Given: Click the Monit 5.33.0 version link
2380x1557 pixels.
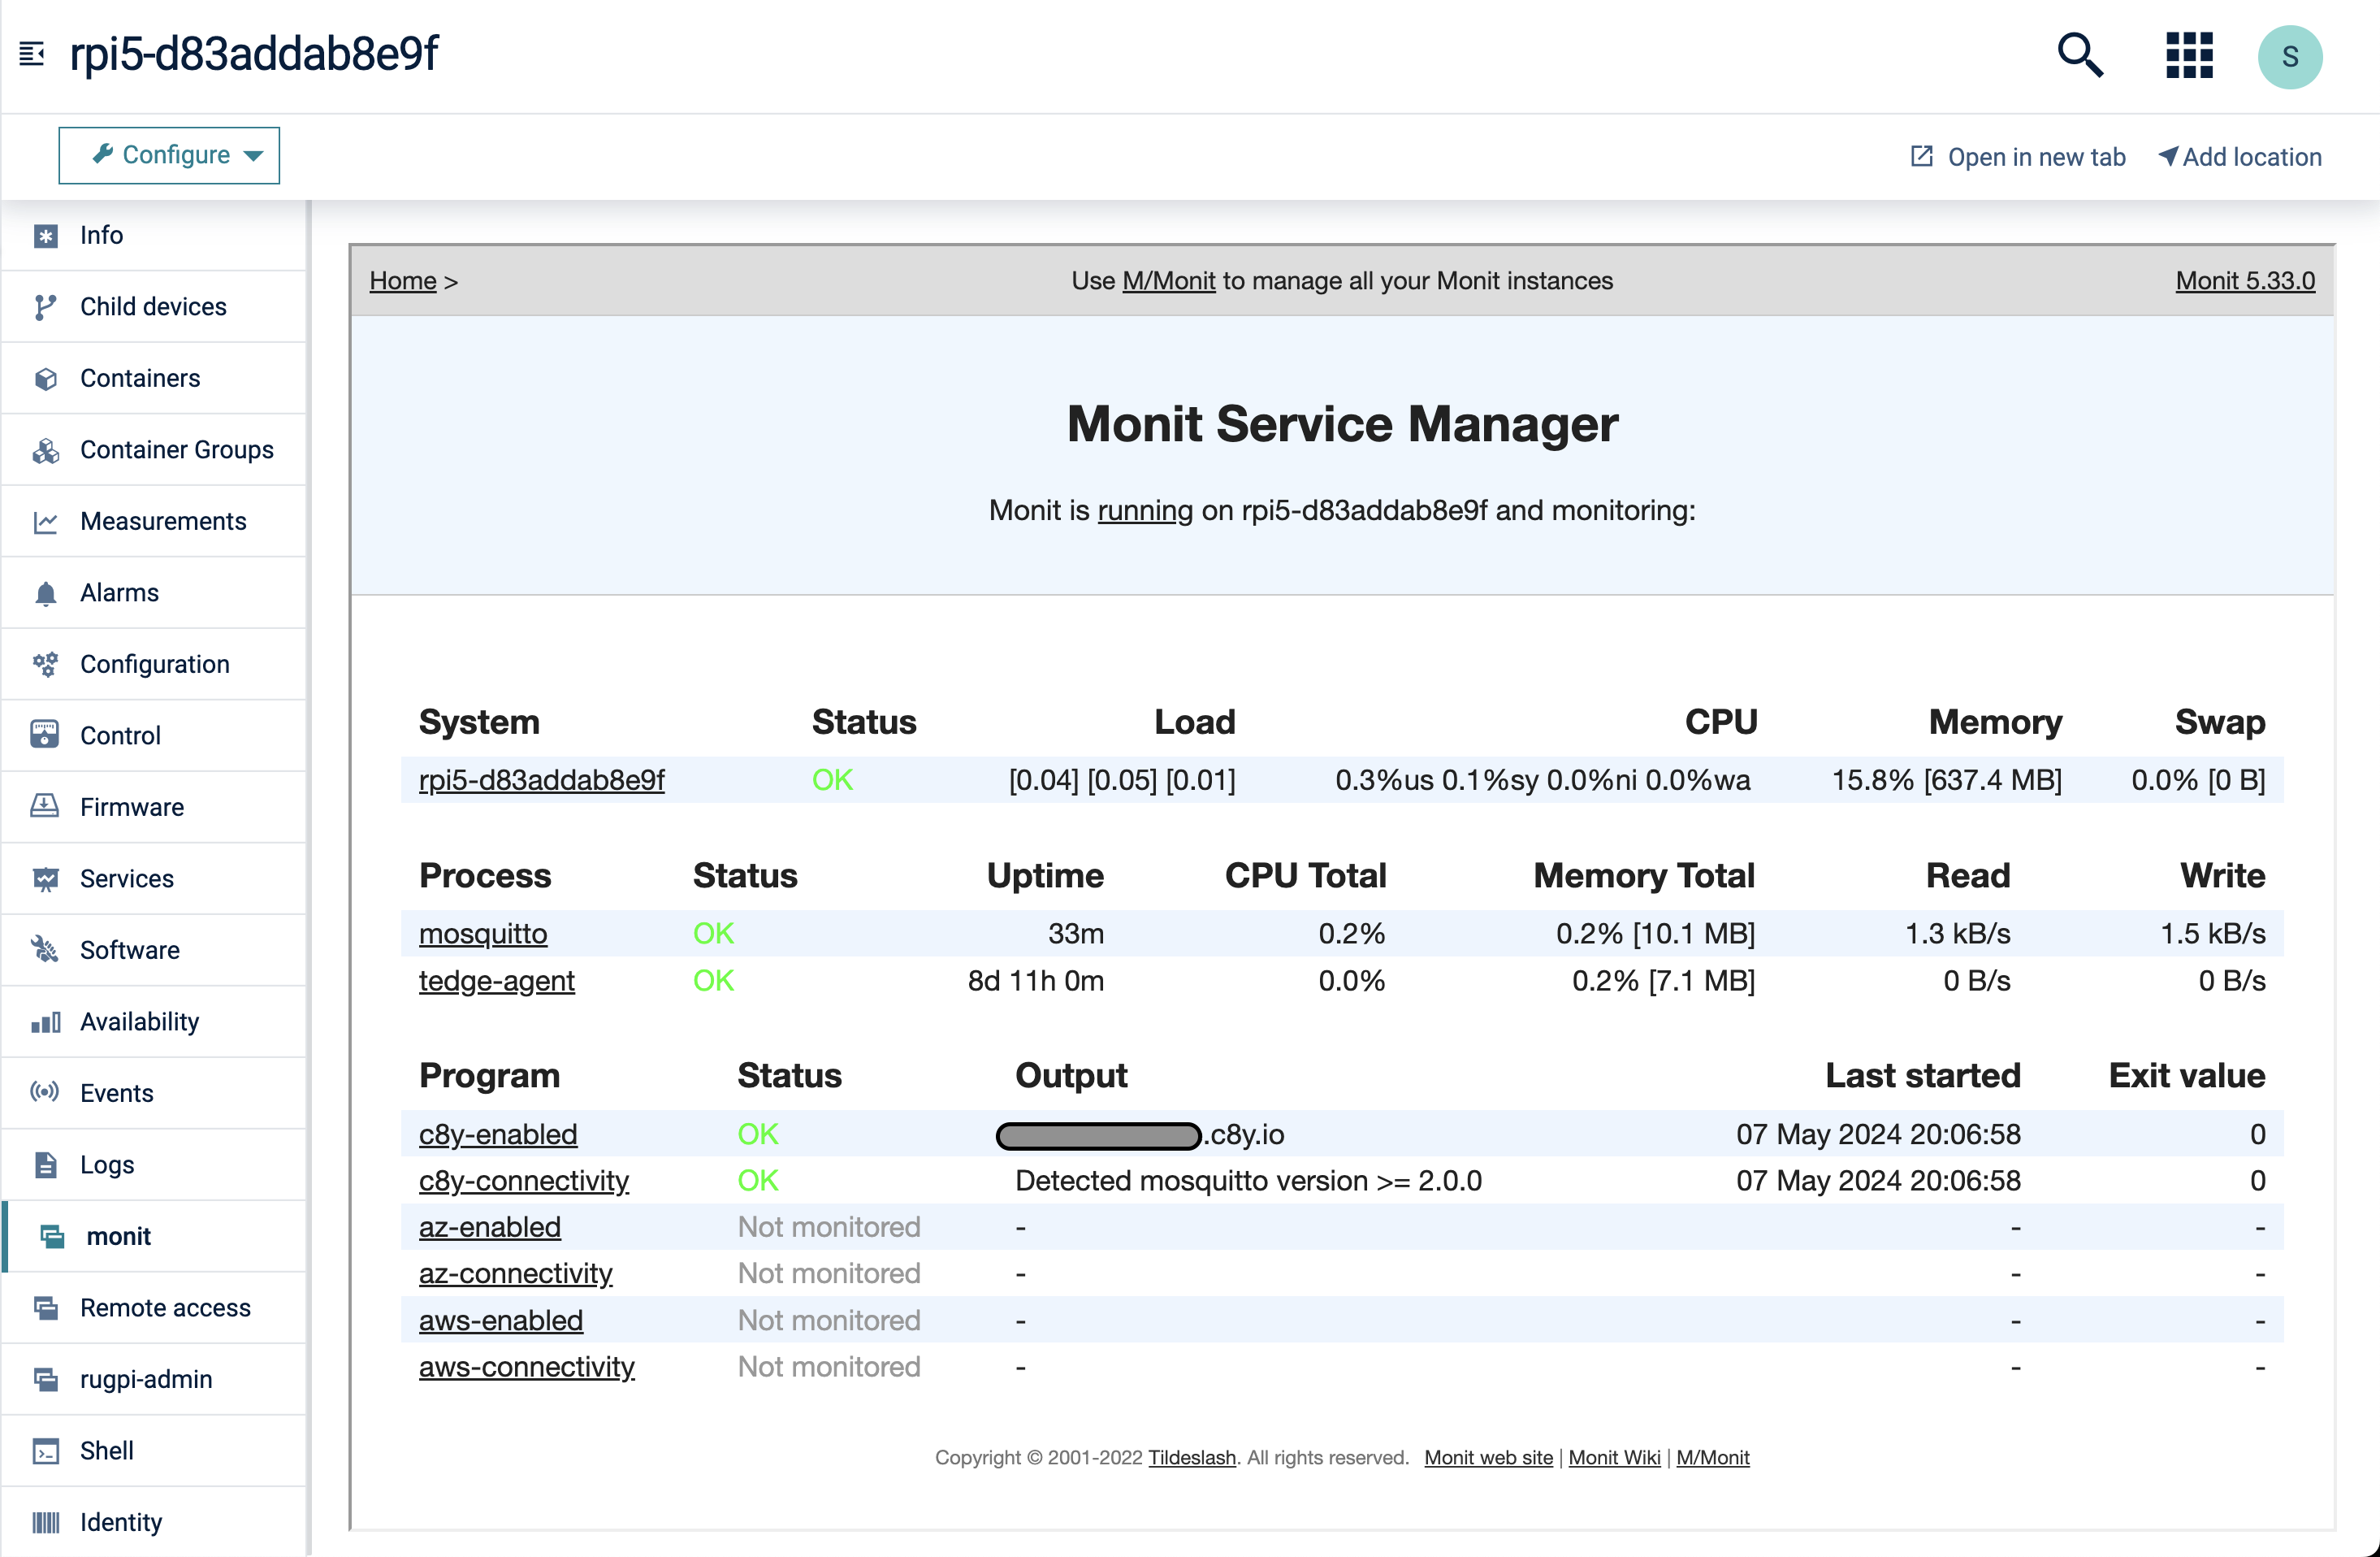Looking at the screenshot, I should tap(2244, 281).
